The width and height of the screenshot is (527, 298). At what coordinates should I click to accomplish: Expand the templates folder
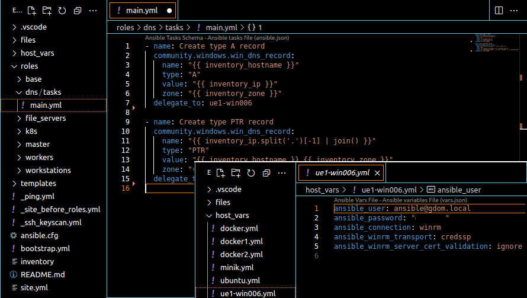tap(38, 183)
